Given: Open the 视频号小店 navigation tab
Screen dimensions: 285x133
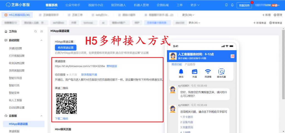Looking at the screenshot, I should click(96, 5).
